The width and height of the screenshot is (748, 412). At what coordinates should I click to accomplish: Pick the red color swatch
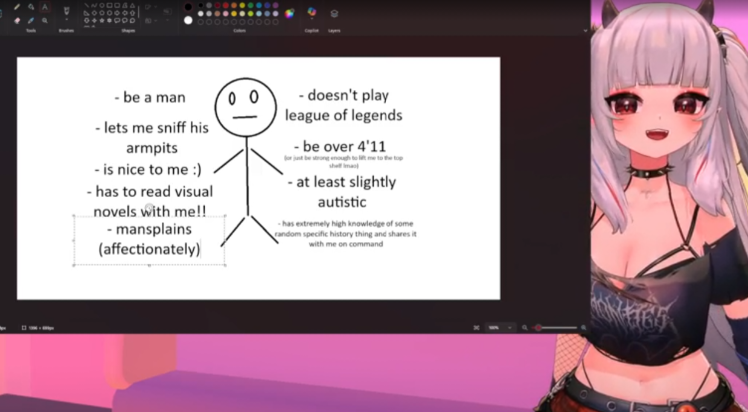point(225,5)
